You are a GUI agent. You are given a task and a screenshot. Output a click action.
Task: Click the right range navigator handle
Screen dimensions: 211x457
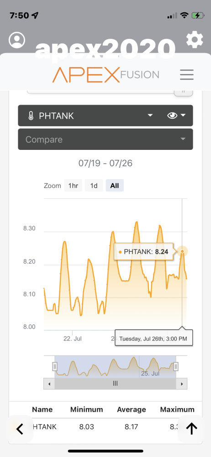pos(176,367)
